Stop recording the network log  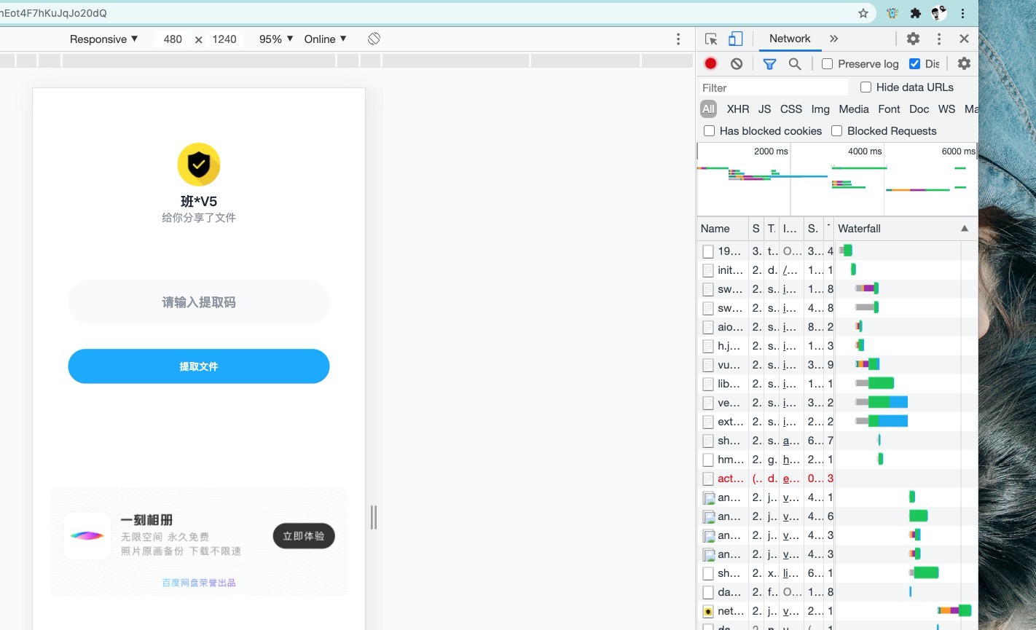point(710,64)
